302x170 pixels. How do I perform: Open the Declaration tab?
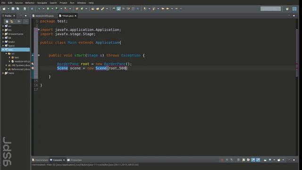coord(40,160)
